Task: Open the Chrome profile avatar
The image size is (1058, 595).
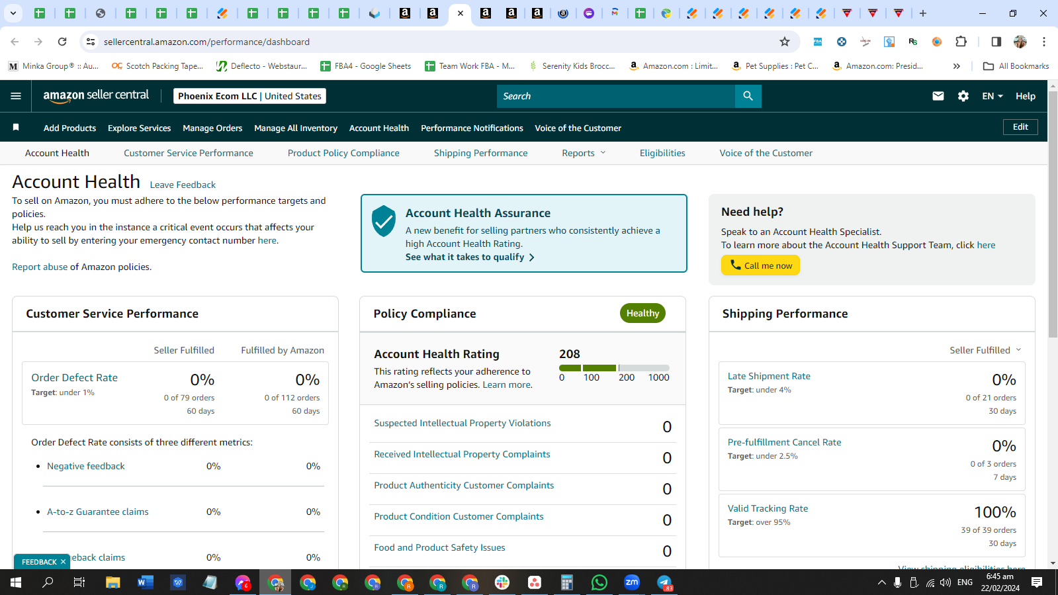Action: pyautogui.click(x=1020, y=42)
